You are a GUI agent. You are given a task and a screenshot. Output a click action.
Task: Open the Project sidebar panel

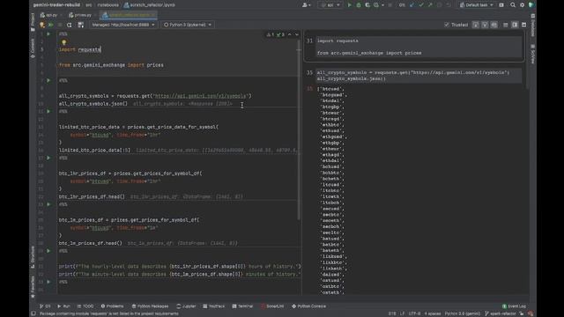pyautogui.click(x=33, y=22)
